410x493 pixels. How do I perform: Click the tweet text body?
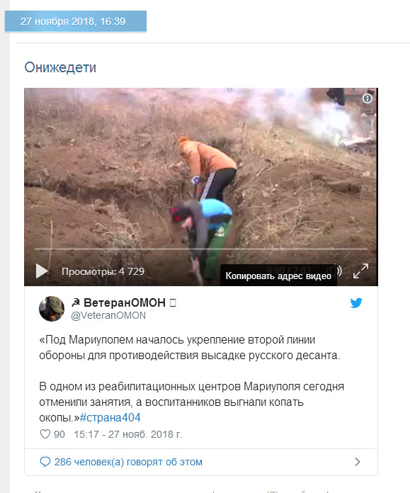pos(191,378)
